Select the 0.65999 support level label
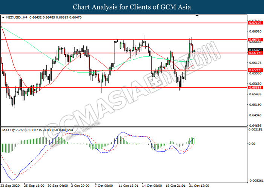 255,70
